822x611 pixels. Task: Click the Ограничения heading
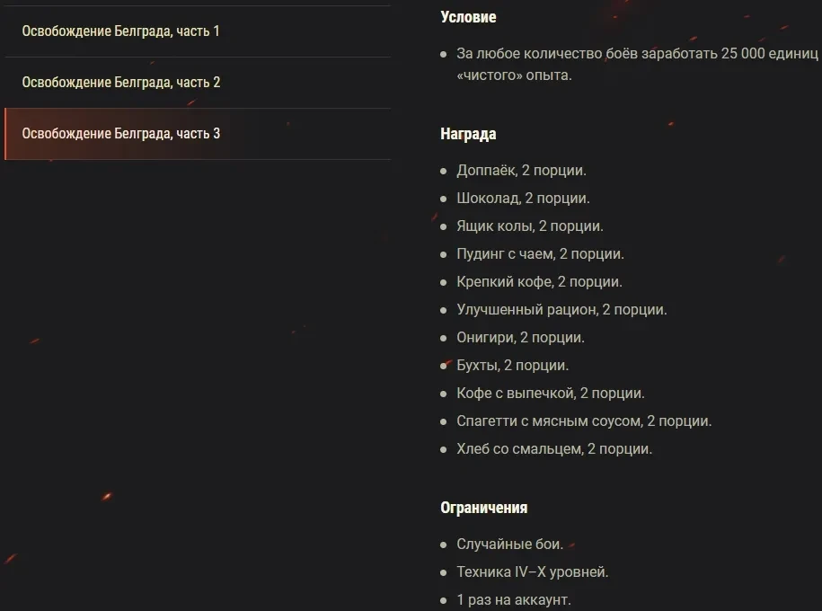point(483,508)
